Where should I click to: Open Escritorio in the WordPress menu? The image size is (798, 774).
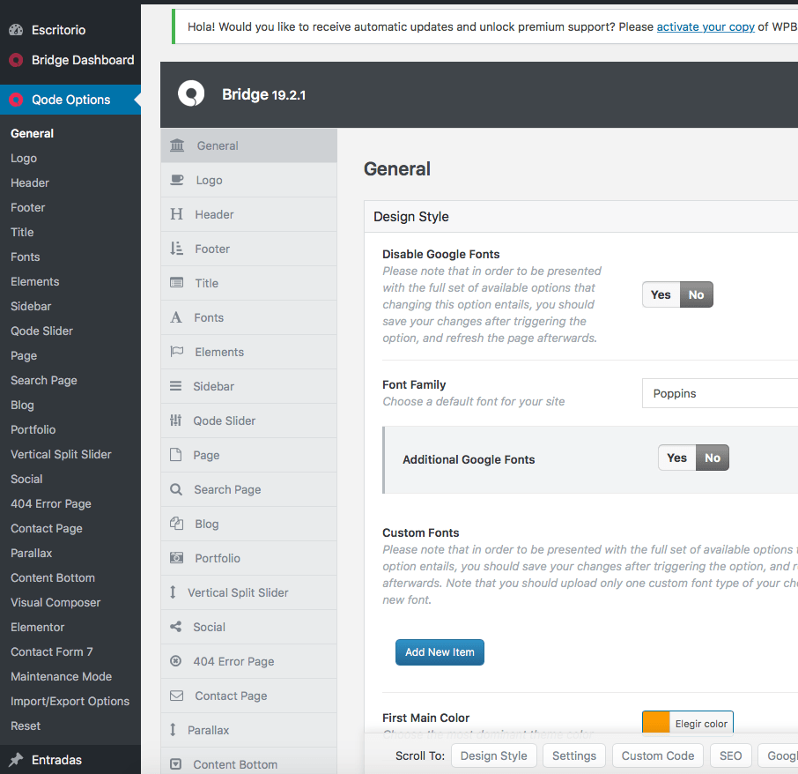point(58,30)
